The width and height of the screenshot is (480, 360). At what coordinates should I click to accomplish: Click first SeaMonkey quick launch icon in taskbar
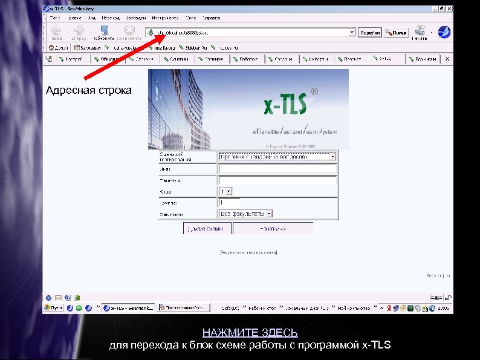click(x=70, y=308)
